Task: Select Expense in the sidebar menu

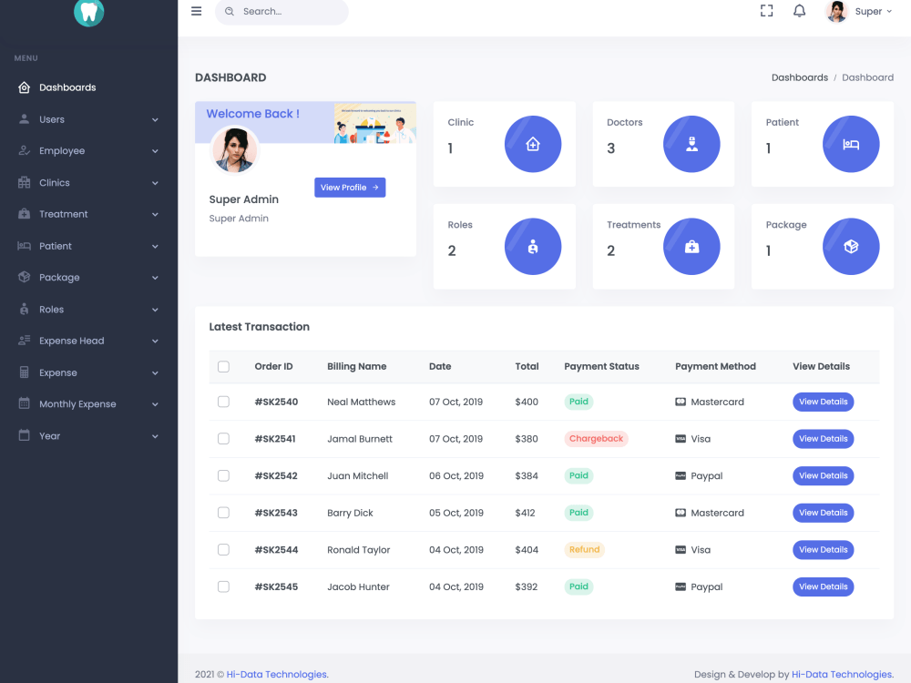Action: (x=89, y=372)
